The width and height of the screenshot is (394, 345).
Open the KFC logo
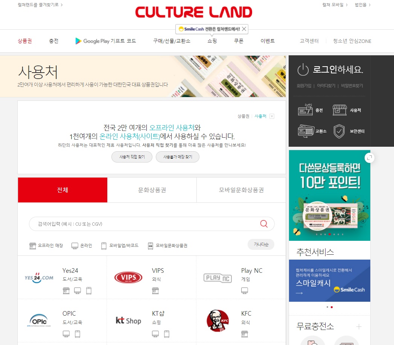click(218, 321)
